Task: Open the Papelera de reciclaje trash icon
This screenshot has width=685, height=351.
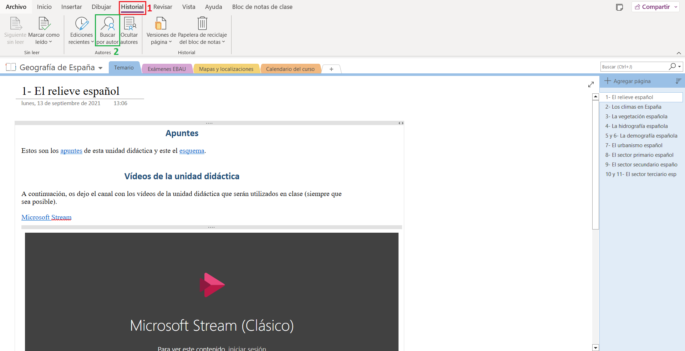Action: 202,24
